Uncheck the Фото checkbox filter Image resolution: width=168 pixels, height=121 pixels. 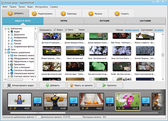66,30
